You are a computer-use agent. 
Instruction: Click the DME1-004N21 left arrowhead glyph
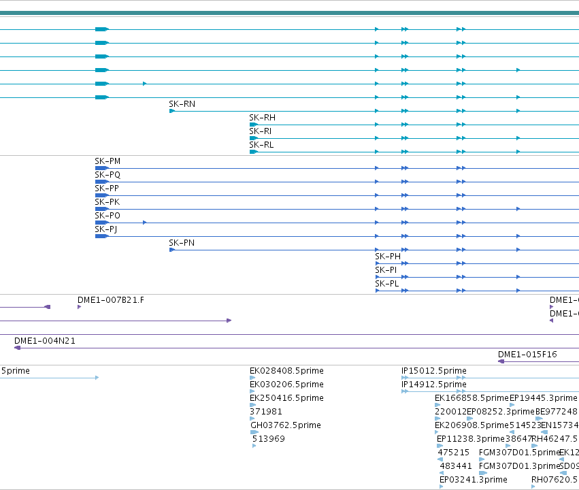17,348
